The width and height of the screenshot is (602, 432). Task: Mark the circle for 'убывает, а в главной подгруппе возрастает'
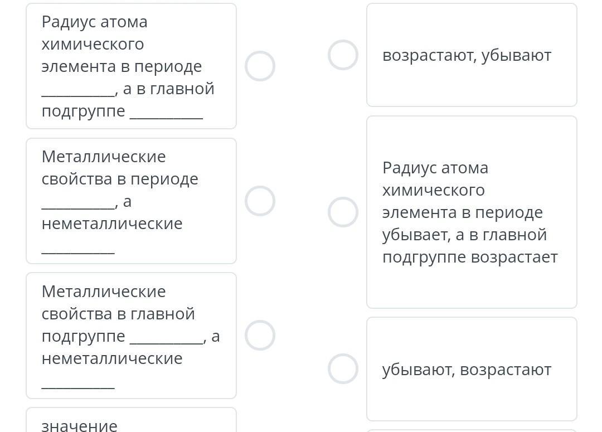tap(343, 212)
